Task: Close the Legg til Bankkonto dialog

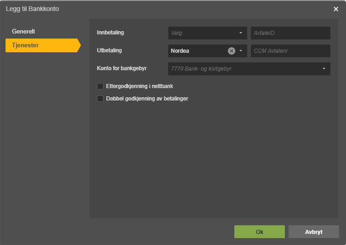Action: click(336, 9)
